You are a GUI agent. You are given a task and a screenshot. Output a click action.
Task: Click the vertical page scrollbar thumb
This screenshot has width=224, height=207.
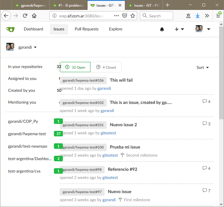tap(221, 73)
